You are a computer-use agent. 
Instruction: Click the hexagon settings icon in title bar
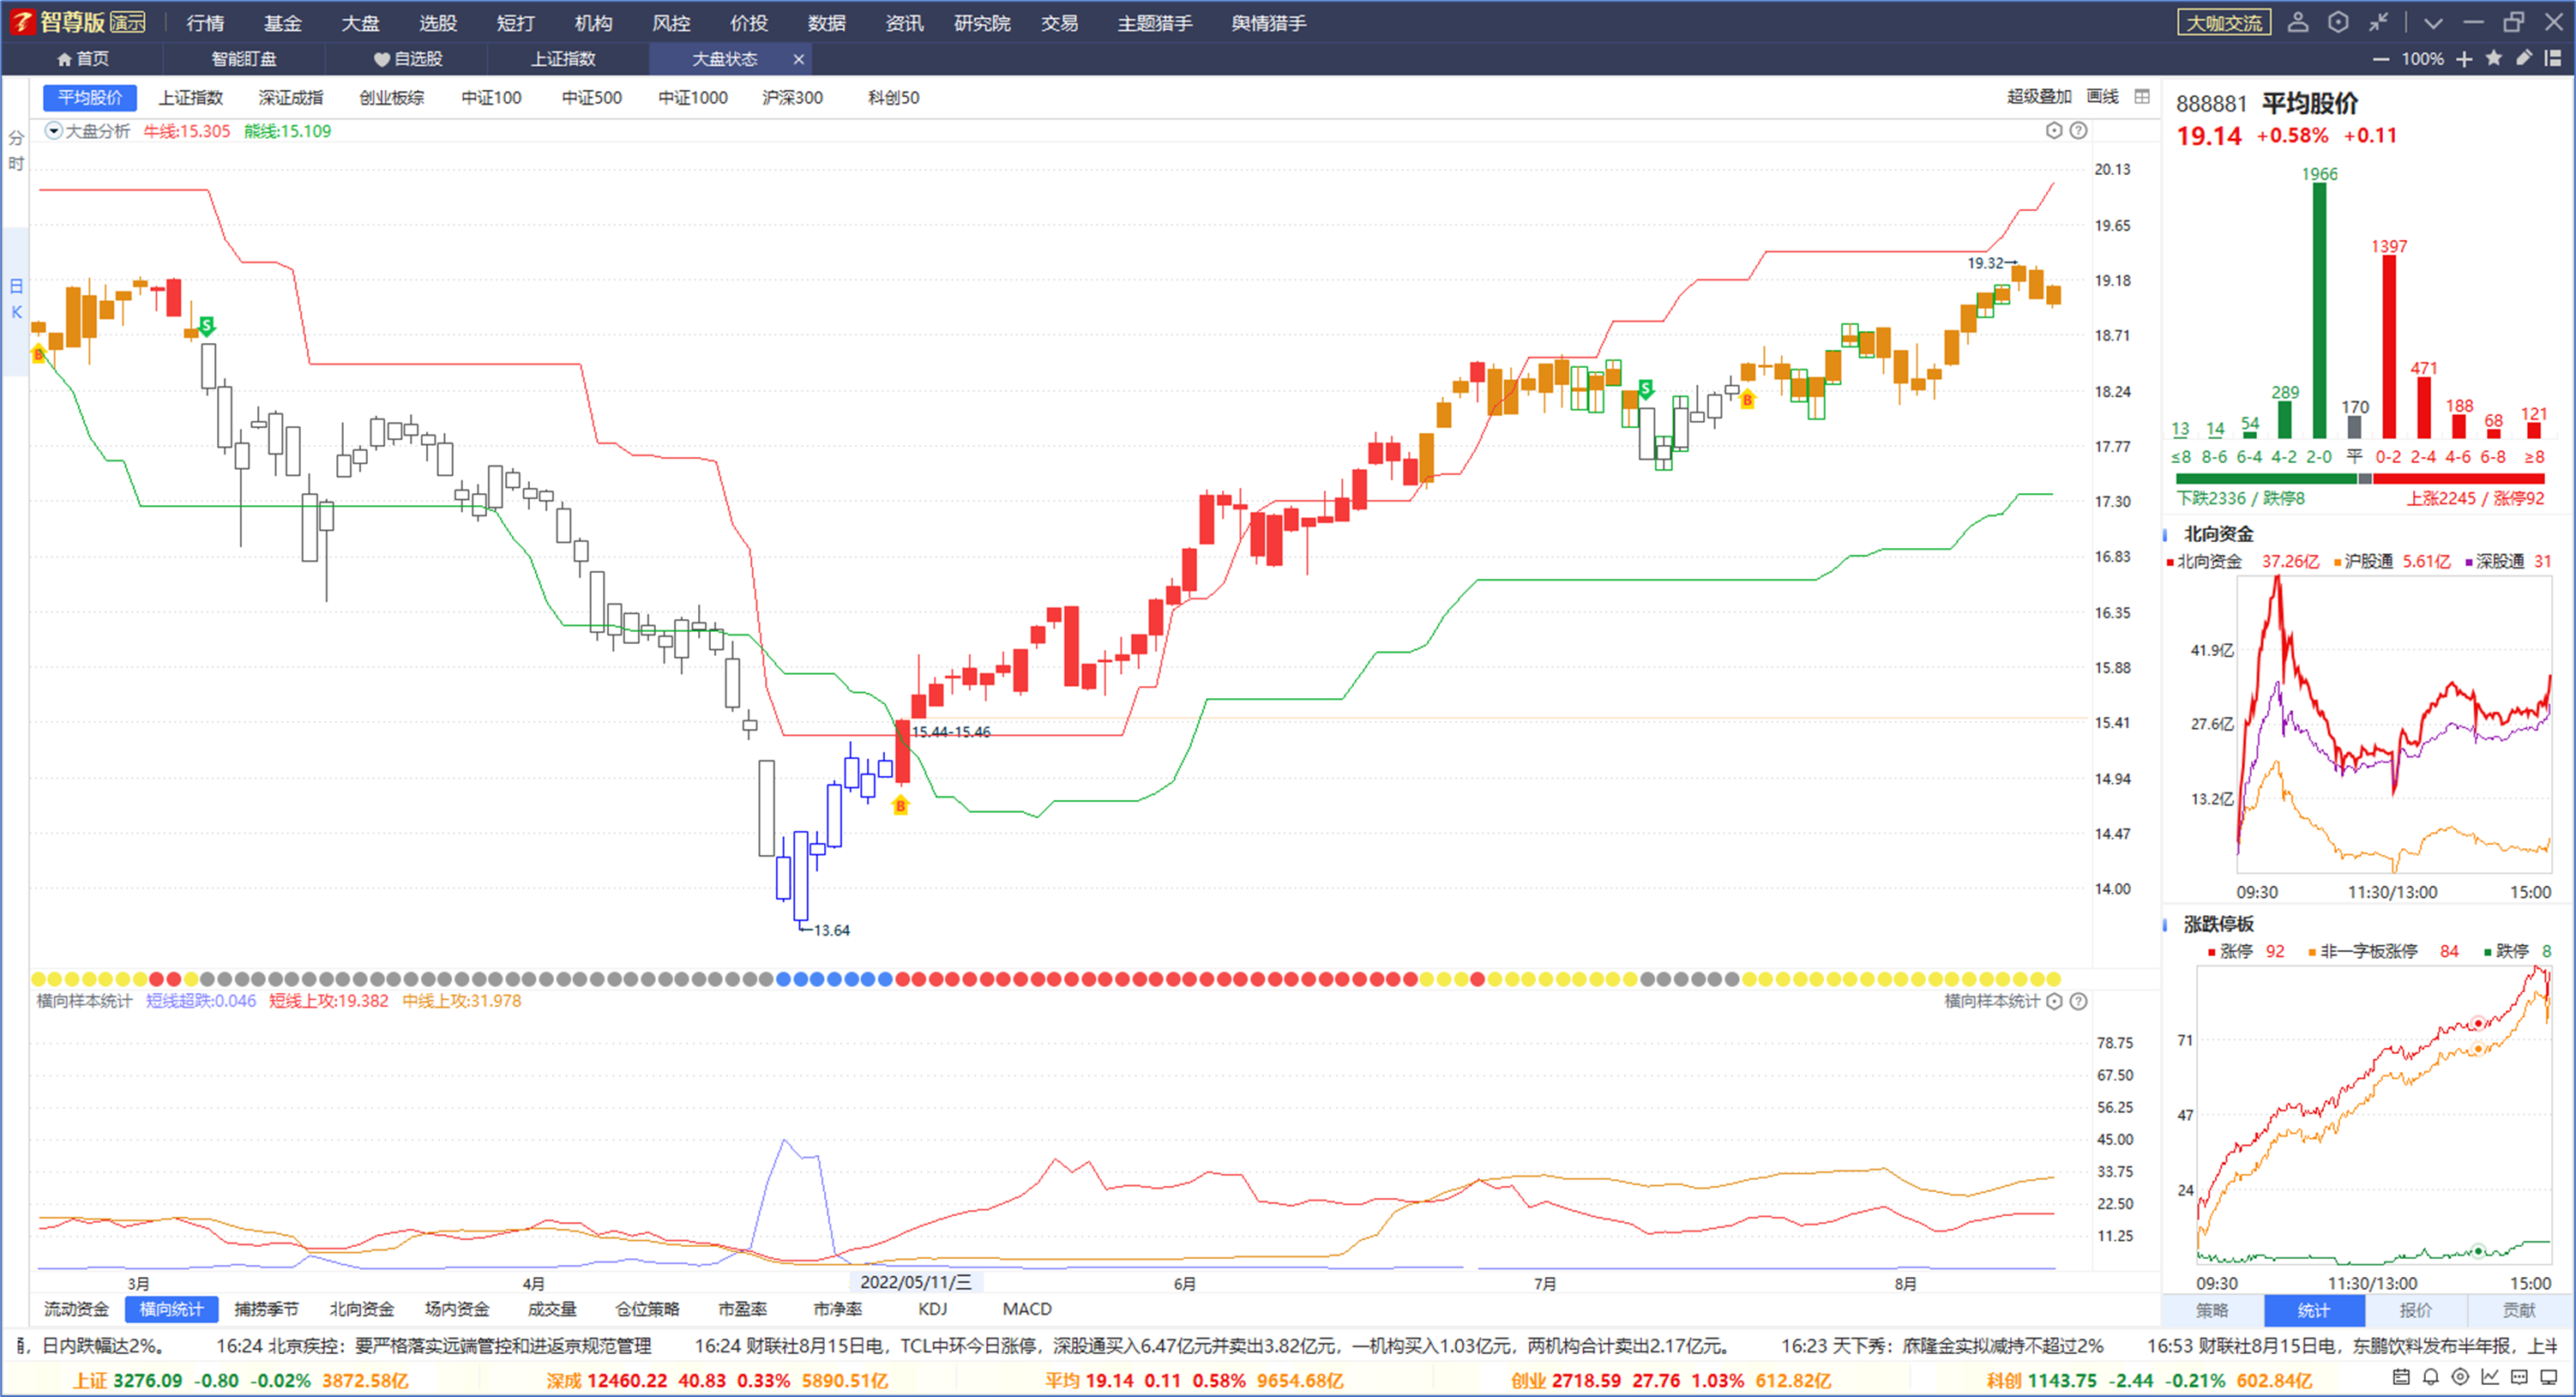click(2338, 22)
